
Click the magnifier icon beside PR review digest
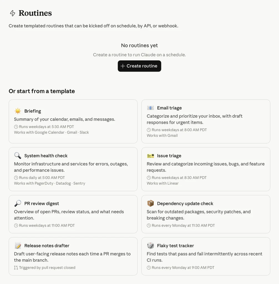click(x=17, y=203)
